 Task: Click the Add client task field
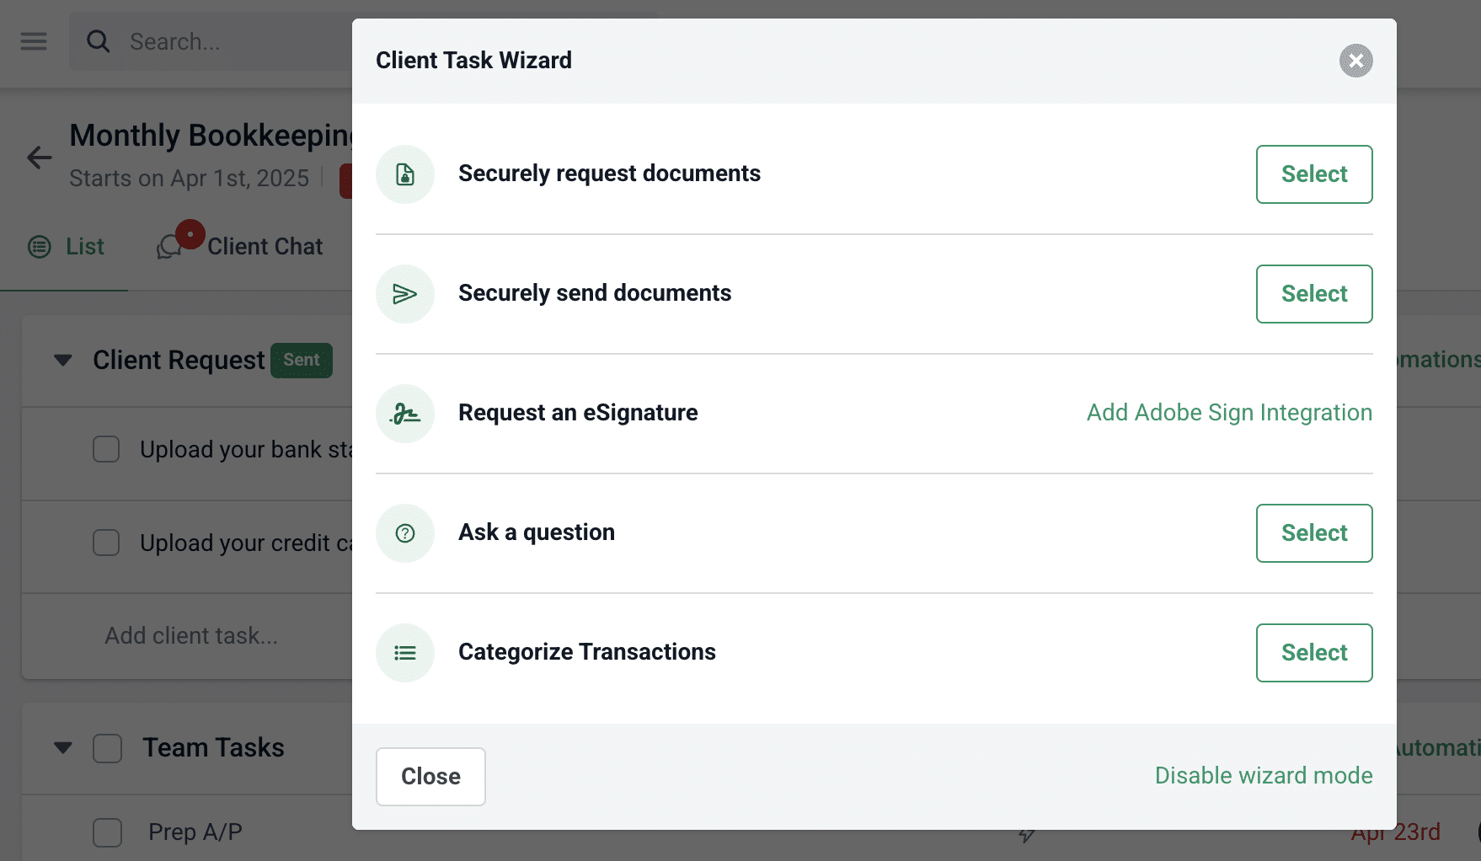point(191,635)
